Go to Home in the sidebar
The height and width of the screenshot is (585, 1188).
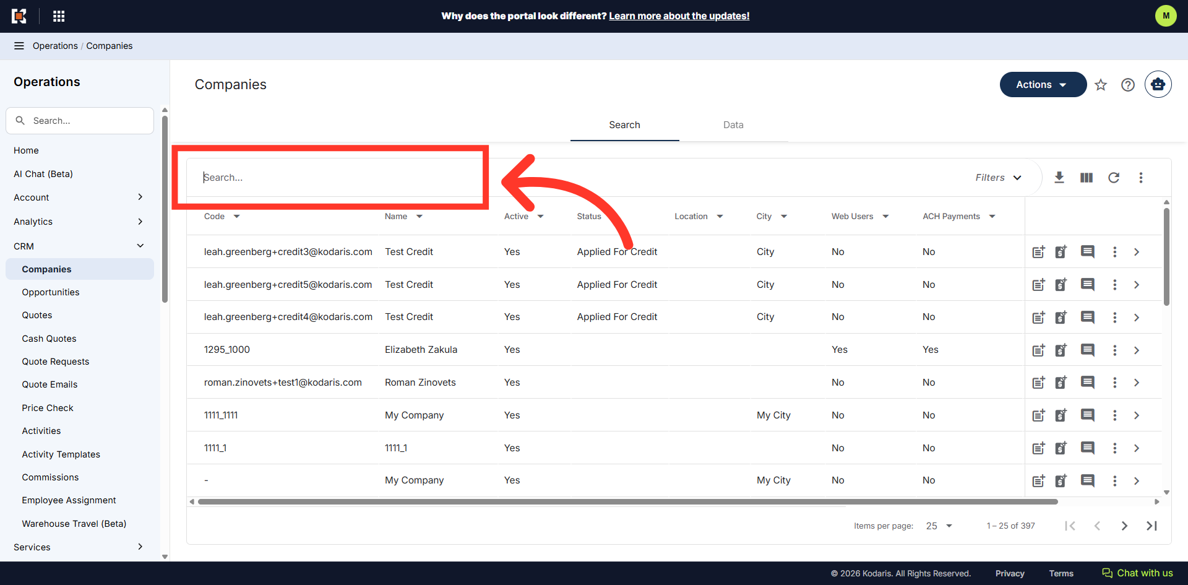(x=26, y=150)
